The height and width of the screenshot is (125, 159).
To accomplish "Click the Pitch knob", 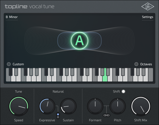I will (x=117, y=106).
